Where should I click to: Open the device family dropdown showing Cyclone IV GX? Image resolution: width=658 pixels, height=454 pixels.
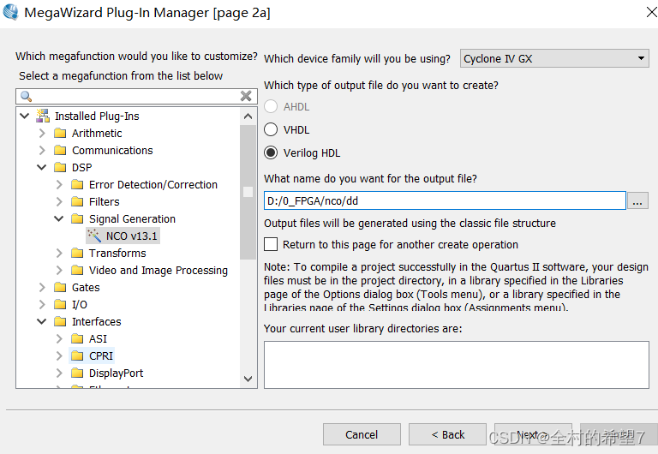(554, 58)
